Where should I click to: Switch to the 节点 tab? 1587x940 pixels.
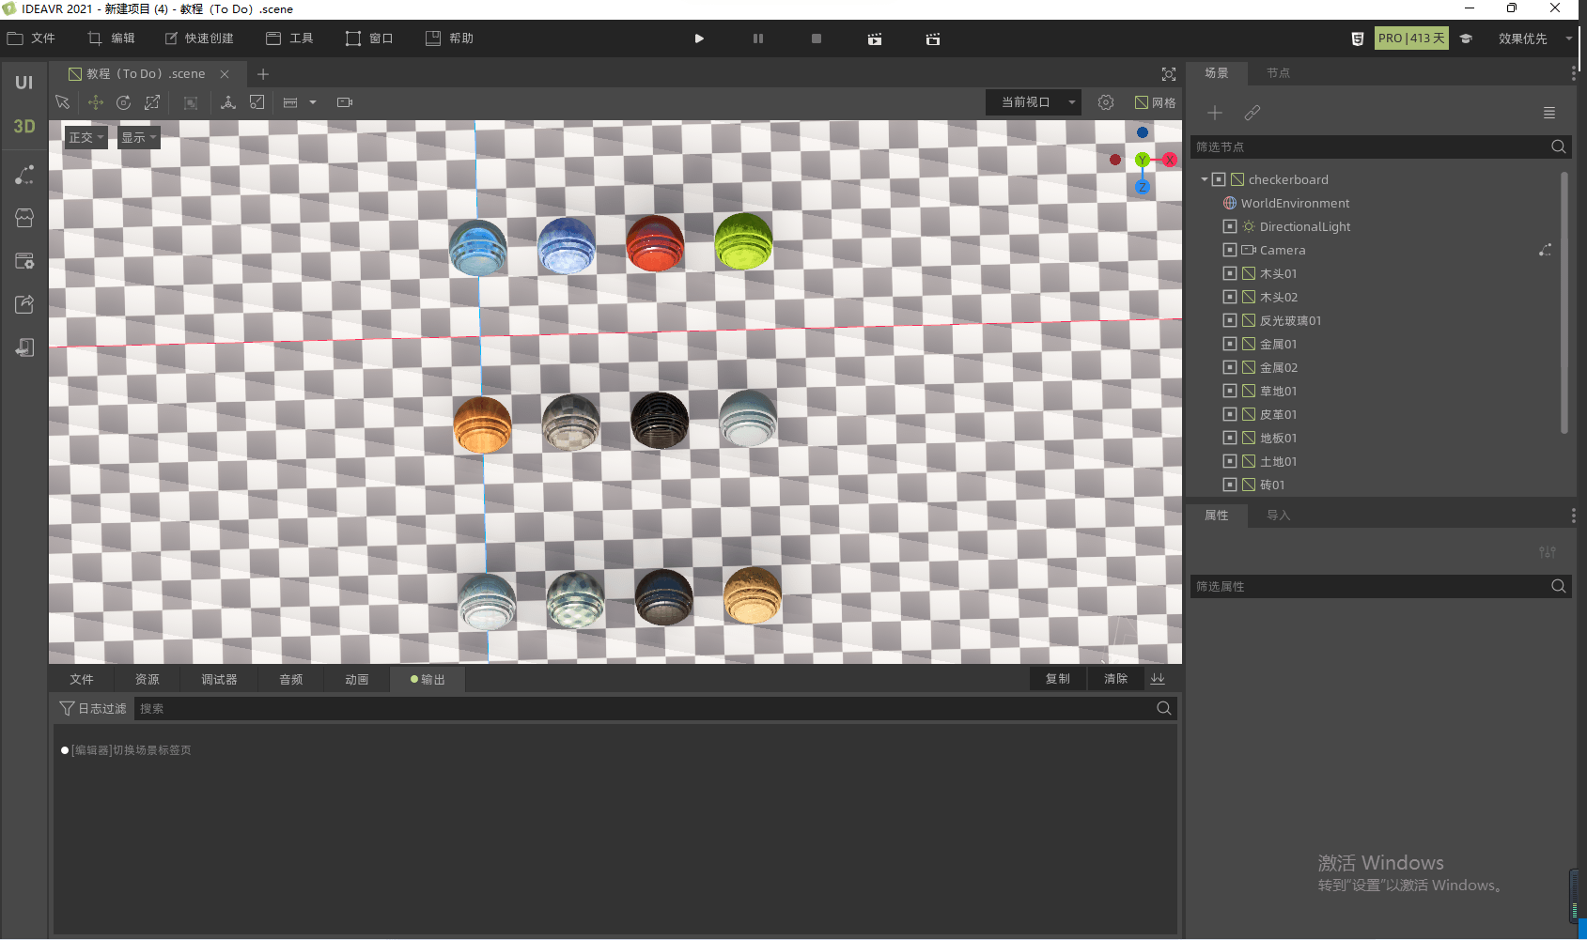(1278, 73)
